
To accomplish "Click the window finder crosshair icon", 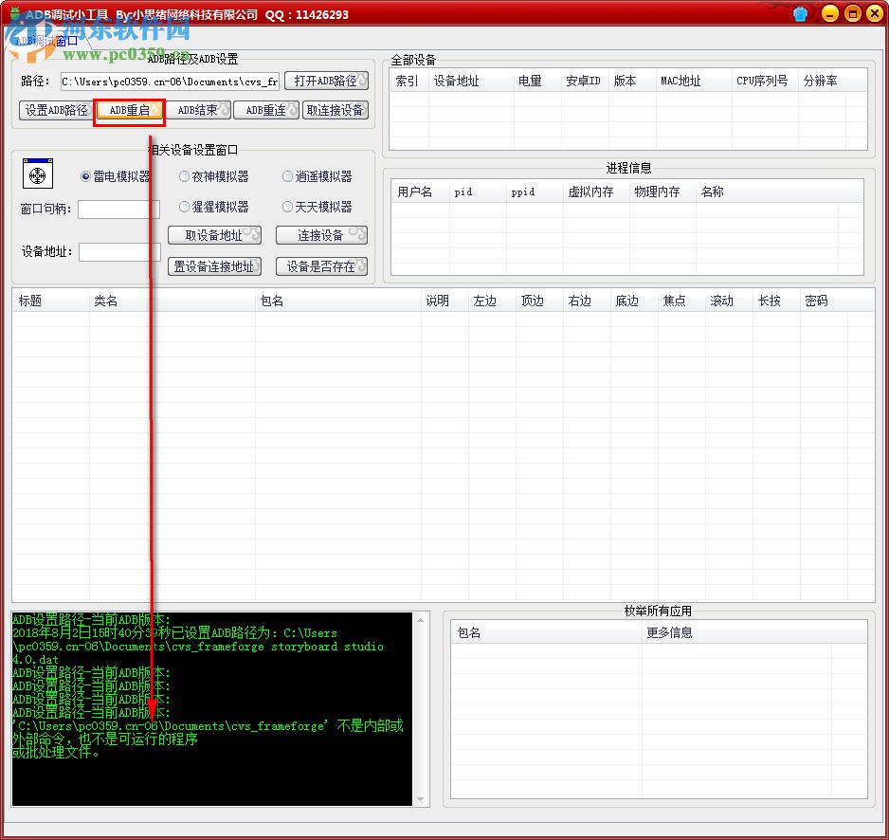I will [37, 174].
